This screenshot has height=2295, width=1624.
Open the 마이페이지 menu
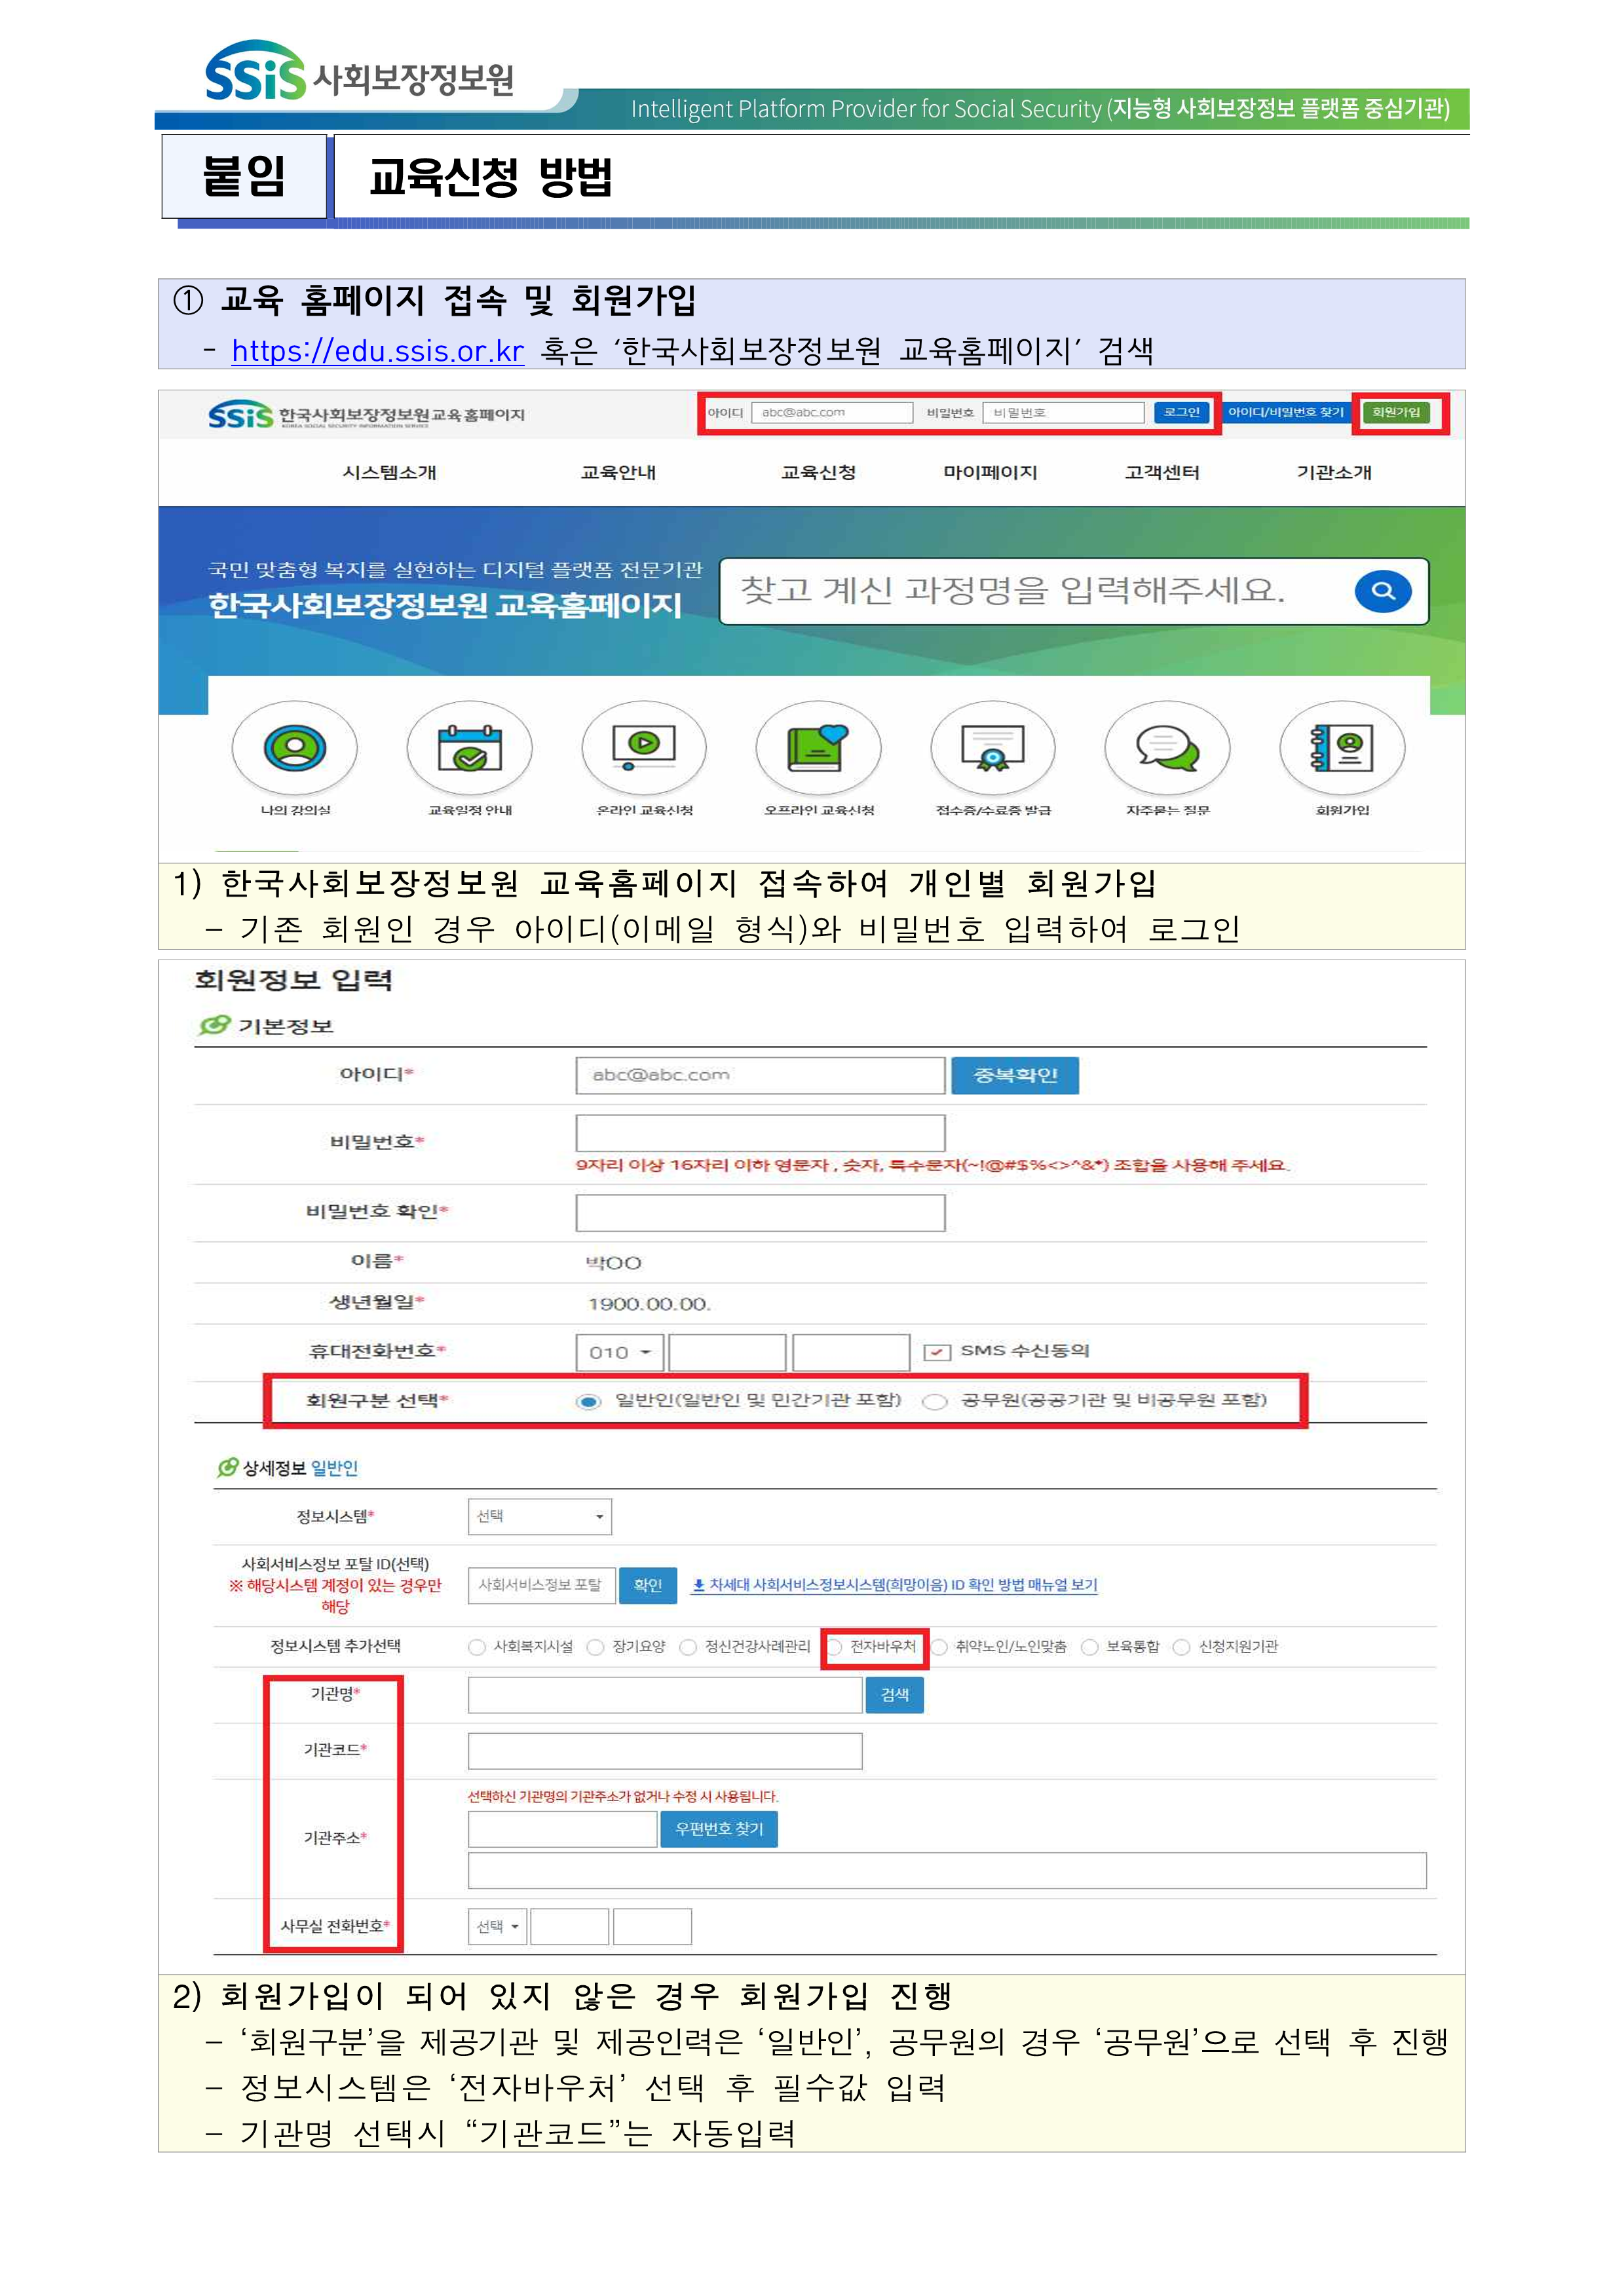coord(990,472)
